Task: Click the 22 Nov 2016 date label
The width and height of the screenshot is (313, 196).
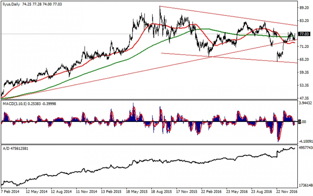Action: click(x=286, y=191)
